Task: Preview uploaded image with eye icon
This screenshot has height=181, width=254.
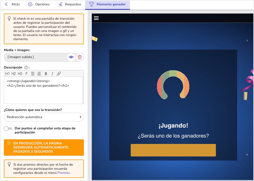Action: point(71,57)
